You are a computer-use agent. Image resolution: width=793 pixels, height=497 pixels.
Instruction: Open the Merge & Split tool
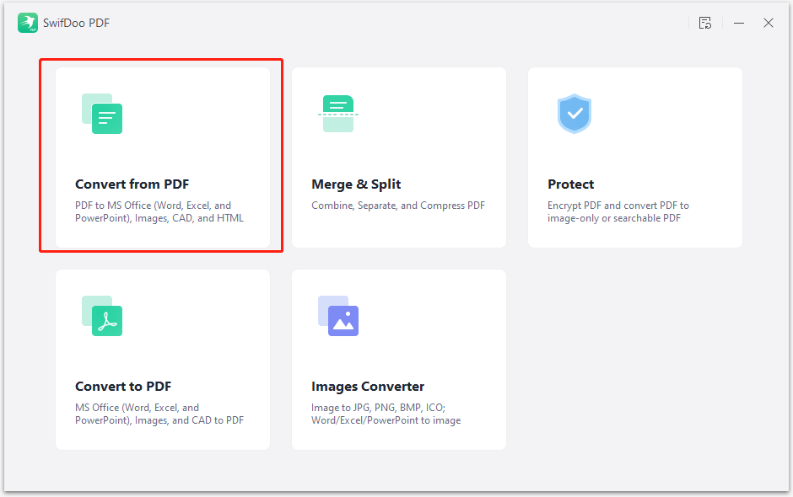398,157
